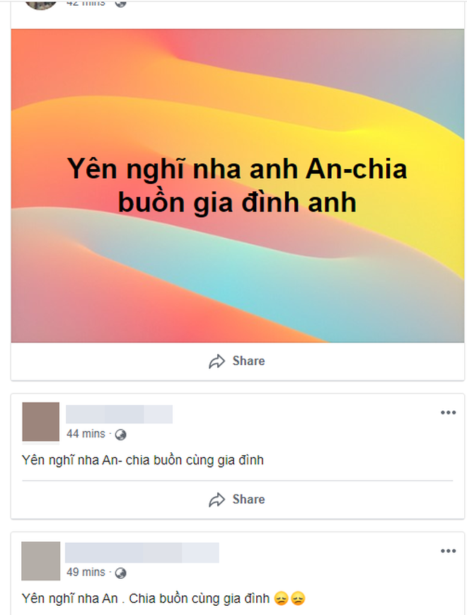Image resolution: width=467 pixels, height=615 pixels.
Task: Click Share arrow icon under colorful post
Action: click(217, 361)
